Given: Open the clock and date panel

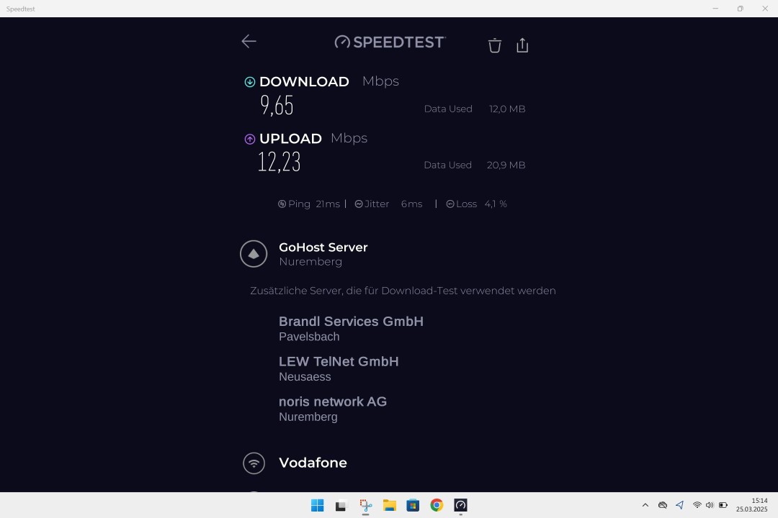Looking at the screenshot, I should click(x=751, y=504).
